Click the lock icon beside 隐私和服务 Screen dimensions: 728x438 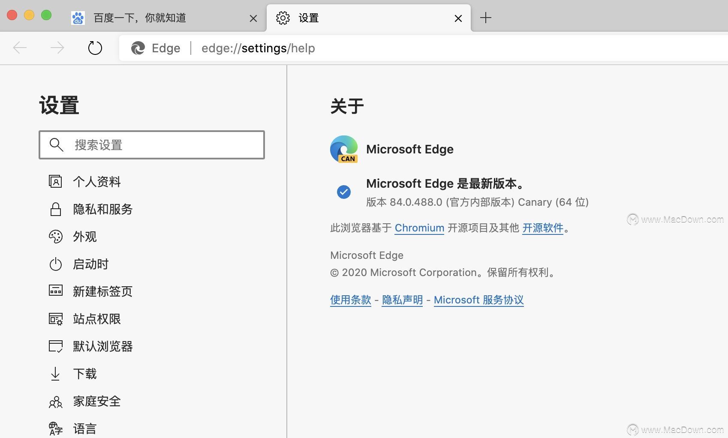pyautogui.click(x=56, y=209)
